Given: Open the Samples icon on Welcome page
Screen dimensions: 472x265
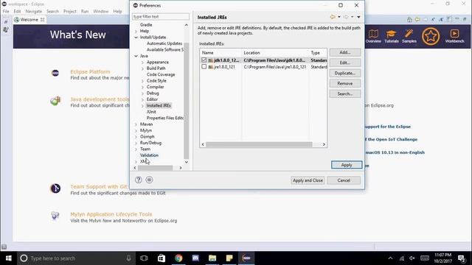Looking at the screenshot, I should pyautogui.click(x=409, y=36).
